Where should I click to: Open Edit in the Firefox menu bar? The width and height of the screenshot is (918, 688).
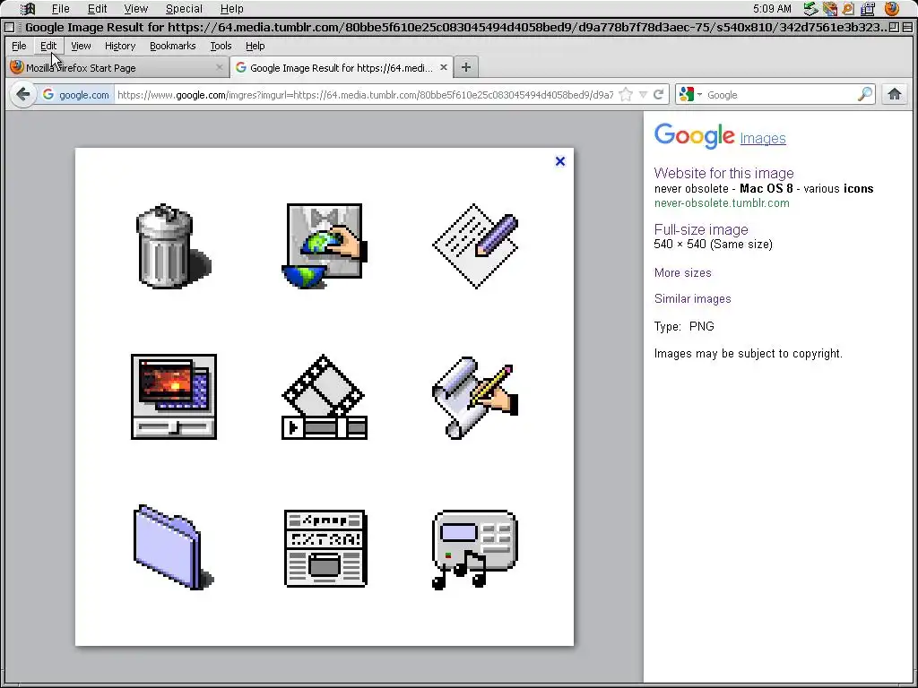(x=48, y=46)
